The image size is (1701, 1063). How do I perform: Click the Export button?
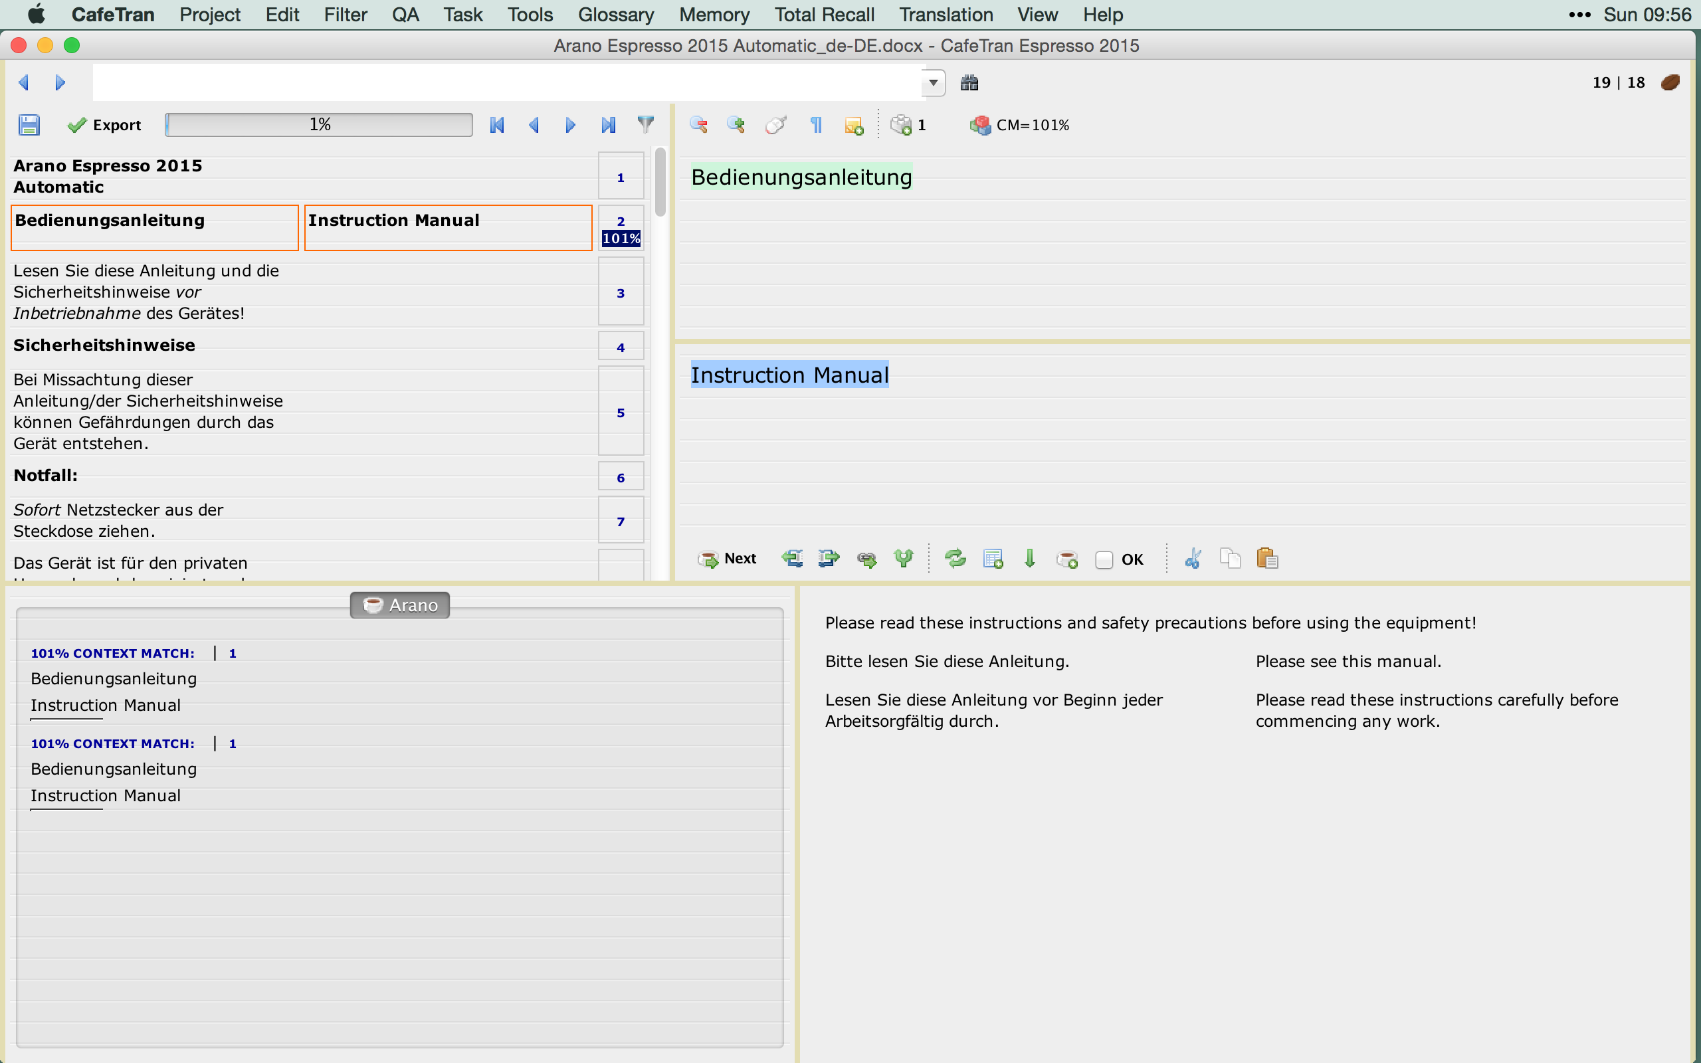pyautogui.click(x=104, y=125)
